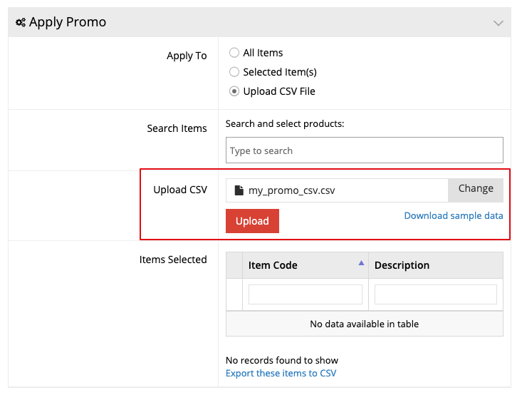The image size is (522, 395).
Task: Choose the Selected Item(s) radio option
Action: [x=234, y=72]
